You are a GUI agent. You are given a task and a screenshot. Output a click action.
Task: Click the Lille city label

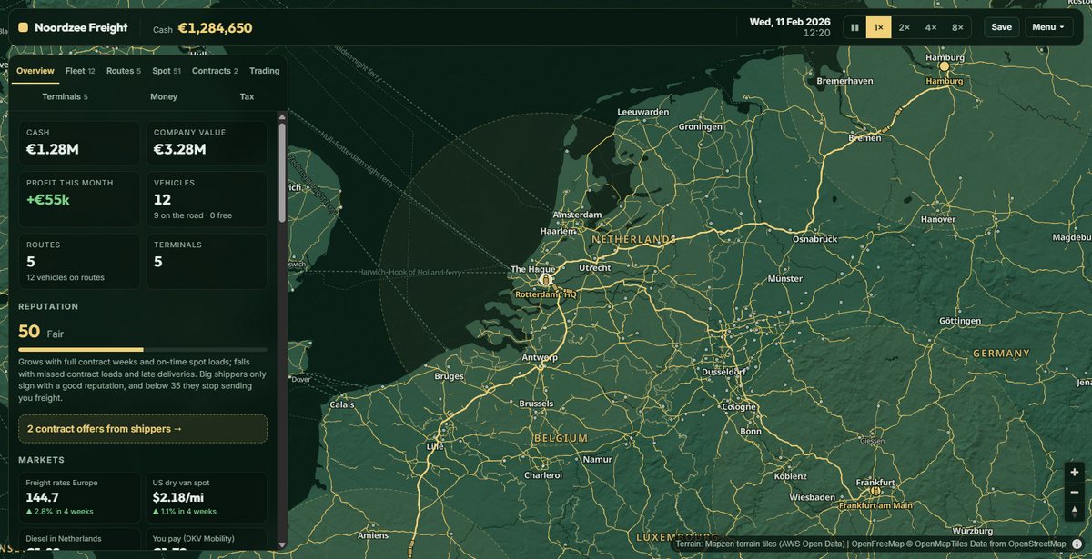[x=436, y=446]
